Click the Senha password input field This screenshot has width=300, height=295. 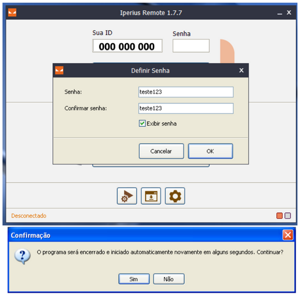(186, 92)
